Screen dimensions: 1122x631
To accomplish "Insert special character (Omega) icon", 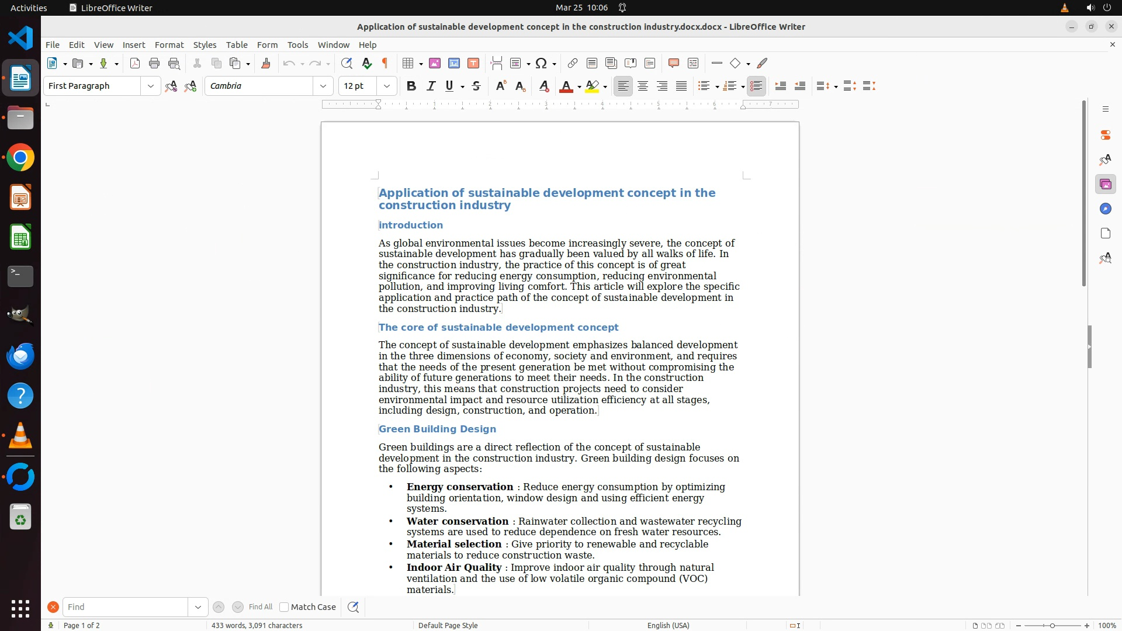I will (x=541, y=63).
